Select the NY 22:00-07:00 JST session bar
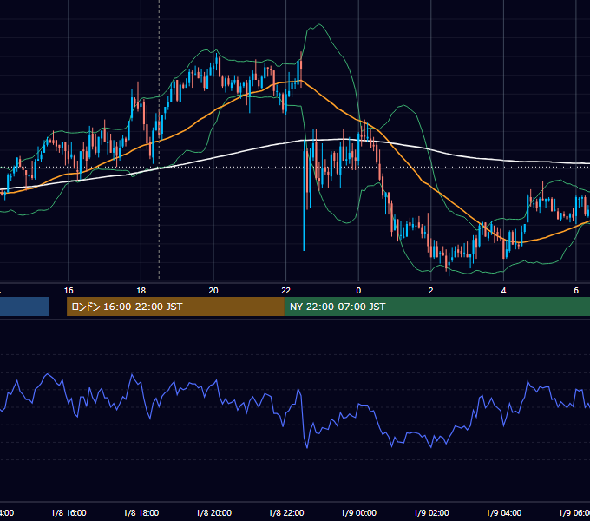Screen dimensions: 590x521 [x=436, y=307]
